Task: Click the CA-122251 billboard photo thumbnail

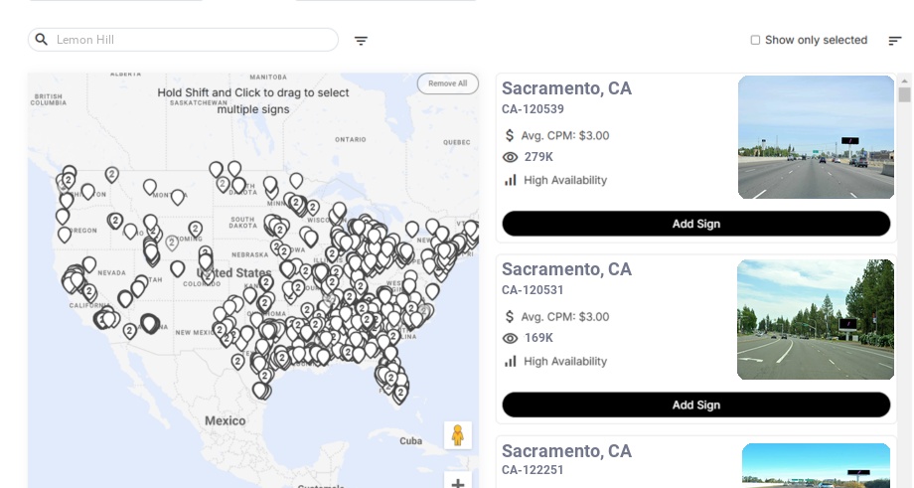Action: (x=816, y=465)
